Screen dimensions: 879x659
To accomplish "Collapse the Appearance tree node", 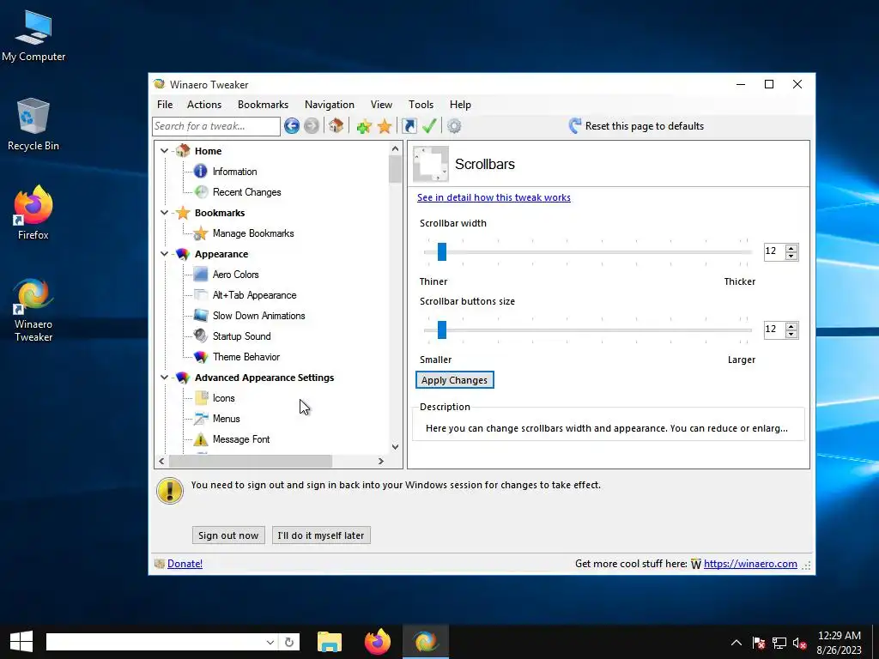I will [164, 254].
